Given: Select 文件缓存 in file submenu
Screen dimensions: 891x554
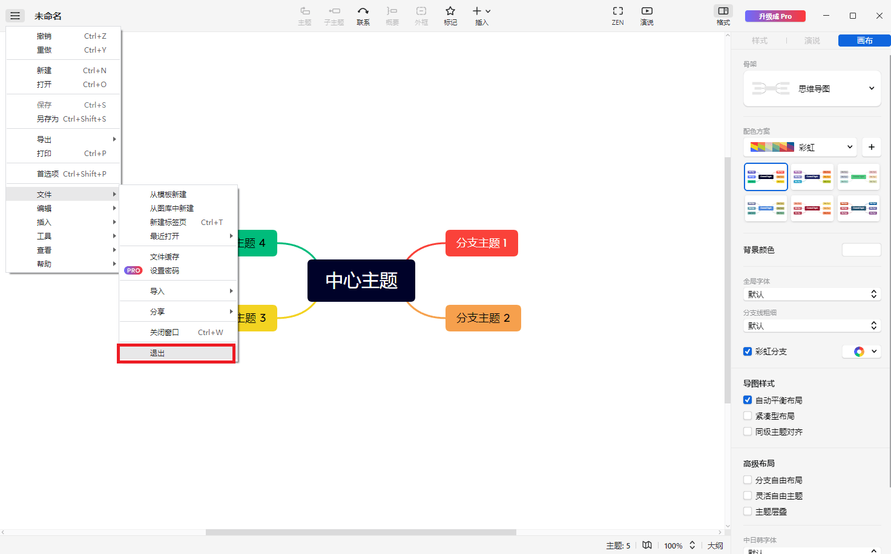Looking at the screenshot, I should coord(179,256).
